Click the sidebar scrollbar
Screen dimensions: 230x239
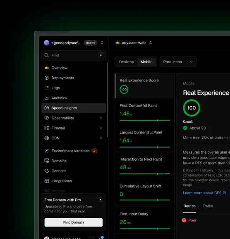coord(108,100)
